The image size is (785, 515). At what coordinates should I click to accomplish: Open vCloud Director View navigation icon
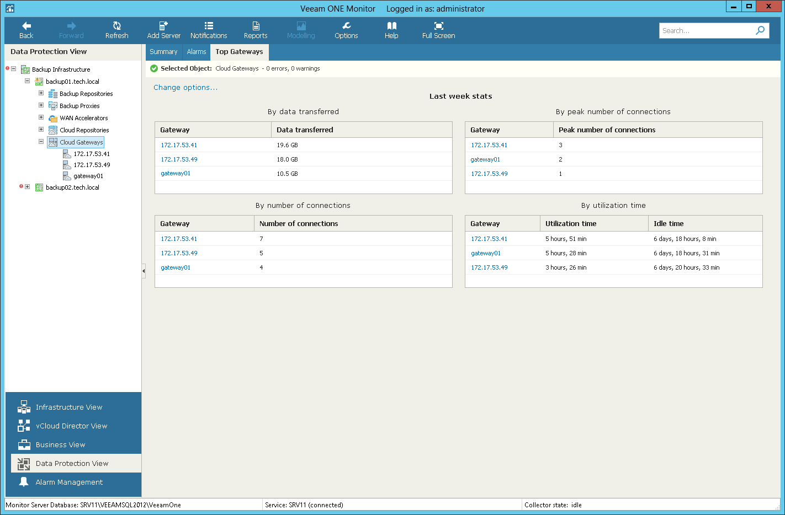(x=24, y=426)
